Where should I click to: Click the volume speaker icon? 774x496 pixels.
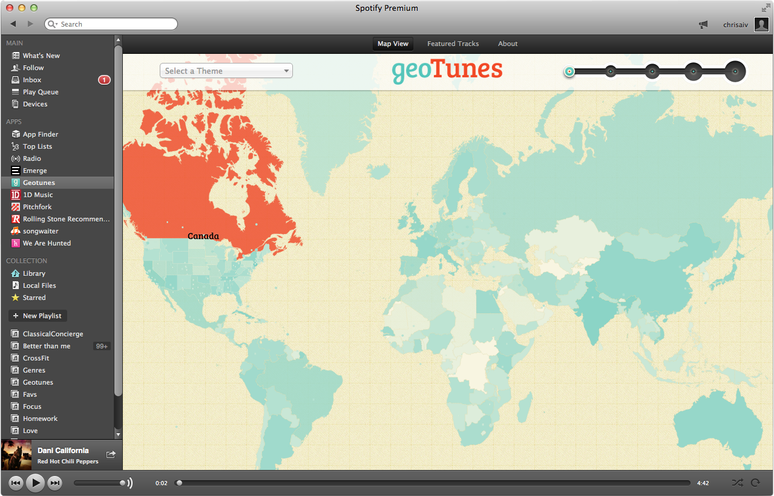pos(130,483)
